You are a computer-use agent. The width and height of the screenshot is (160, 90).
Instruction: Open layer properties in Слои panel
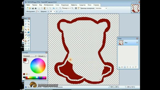136,67
